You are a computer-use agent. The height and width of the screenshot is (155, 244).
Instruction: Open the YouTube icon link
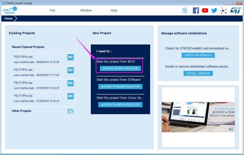pyautogui.click(x=205, y=11)
